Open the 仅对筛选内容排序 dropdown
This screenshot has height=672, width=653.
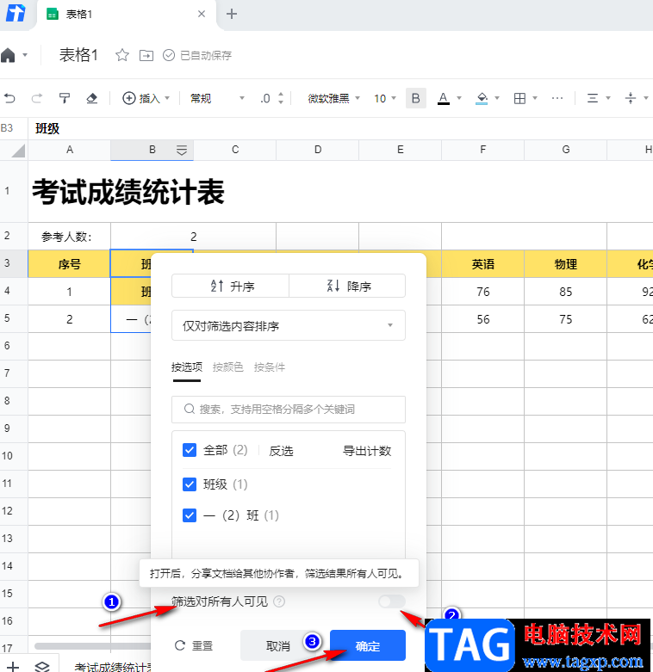click(x=289, y=326)
